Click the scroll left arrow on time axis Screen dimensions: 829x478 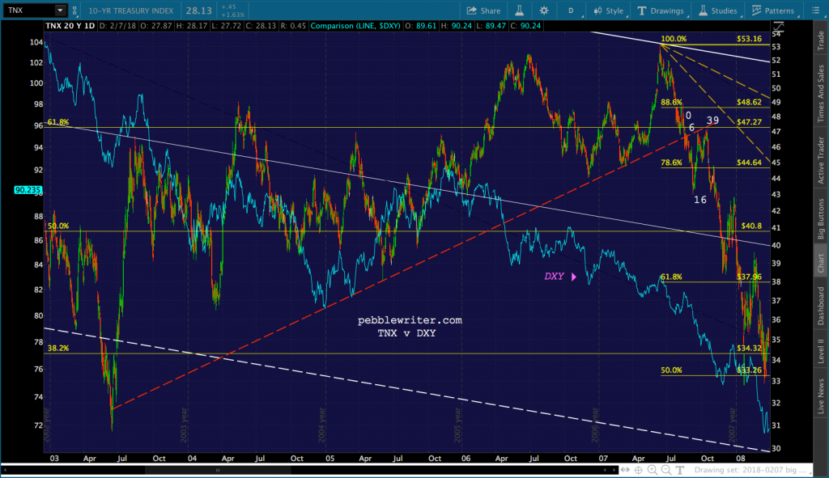tap(605, 470)
